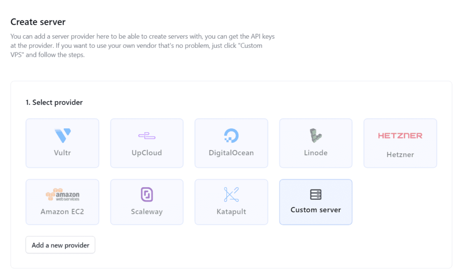Pick Katapult as the server provider
The image size is (476, 270).
pos(231,202)
